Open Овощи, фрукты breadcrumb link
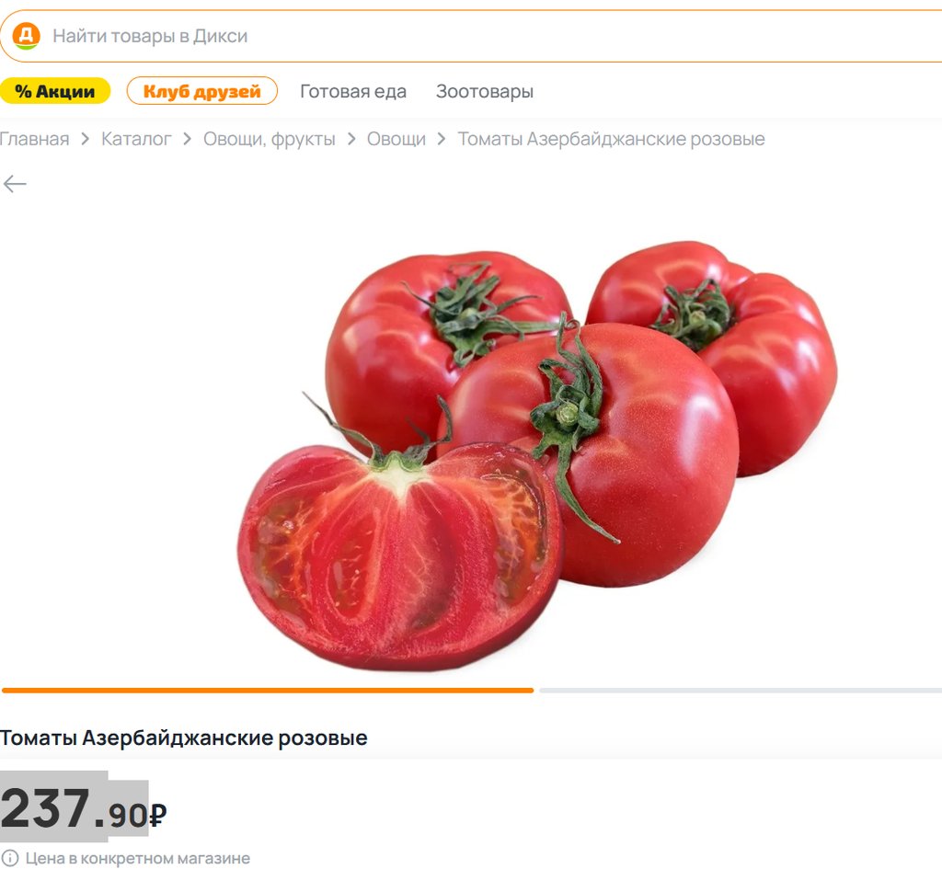942x869 pixels. pyautogui.click(x=270, y=140)
